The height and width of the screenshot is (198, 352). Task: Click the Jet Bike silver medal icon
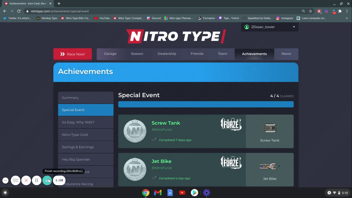pyautogui.click(x=135, y=169)
